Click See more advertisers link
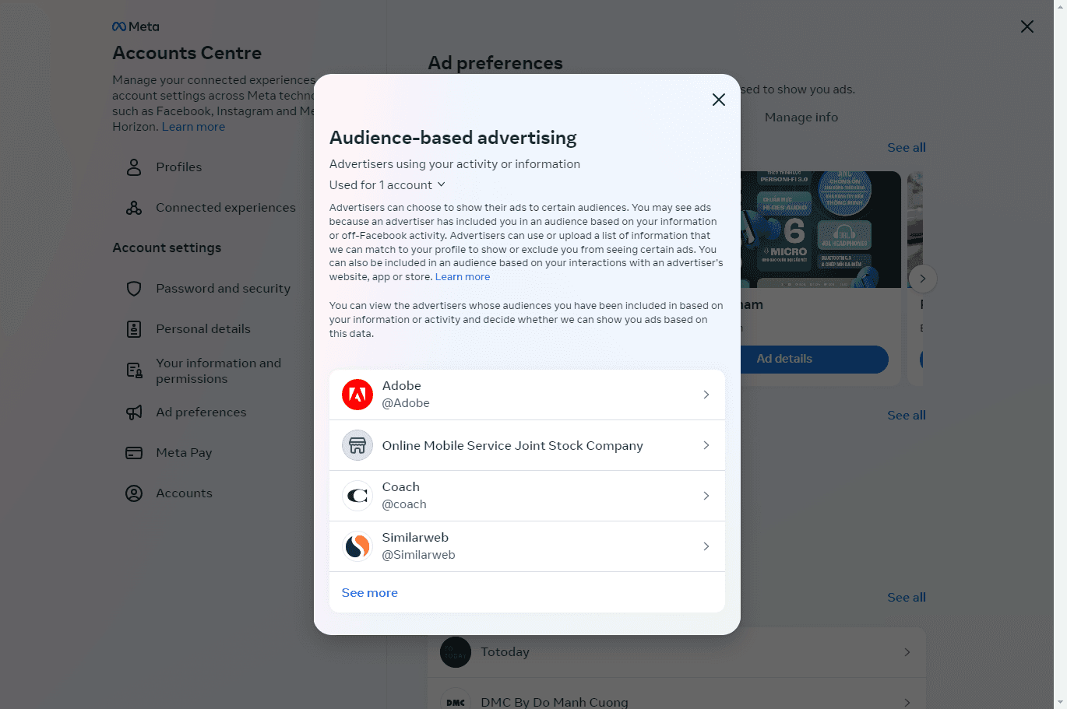Viewport: 1067px width, 709px height. point(369,593)
